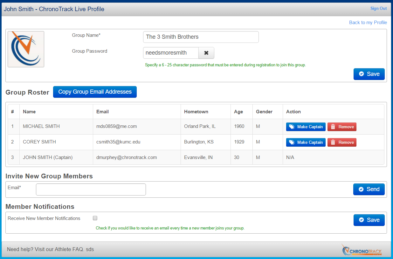Click the age value 1929

(x=239, y=142)
